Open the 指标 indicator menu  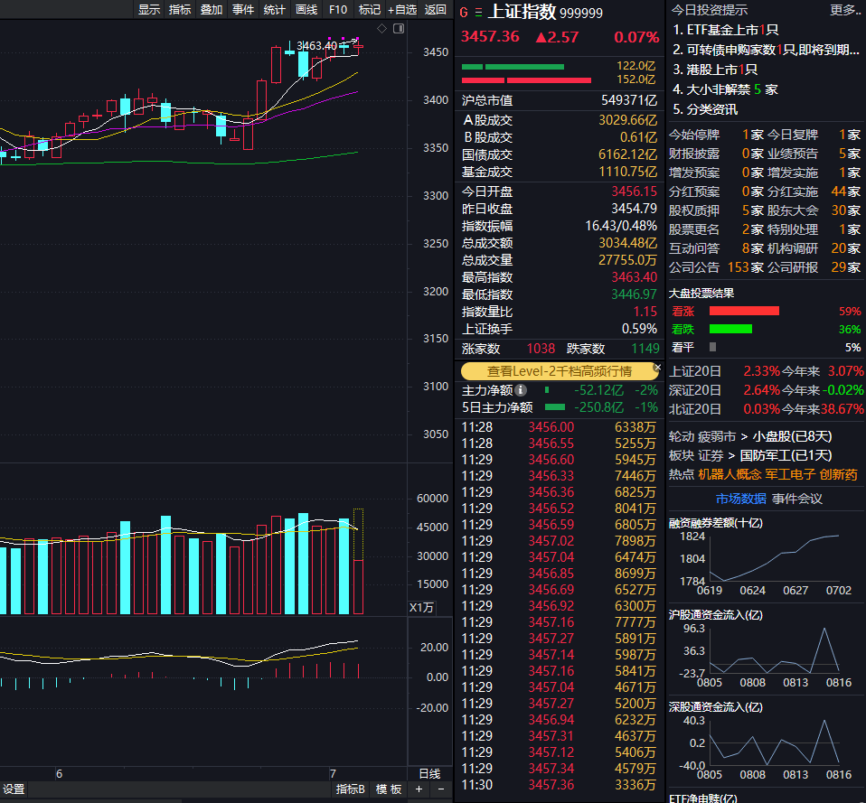click(179, 10)
